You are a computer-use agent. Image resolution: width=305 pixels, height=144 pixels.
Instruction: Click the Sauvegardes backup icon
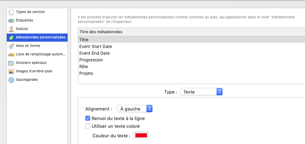(11, 80)
